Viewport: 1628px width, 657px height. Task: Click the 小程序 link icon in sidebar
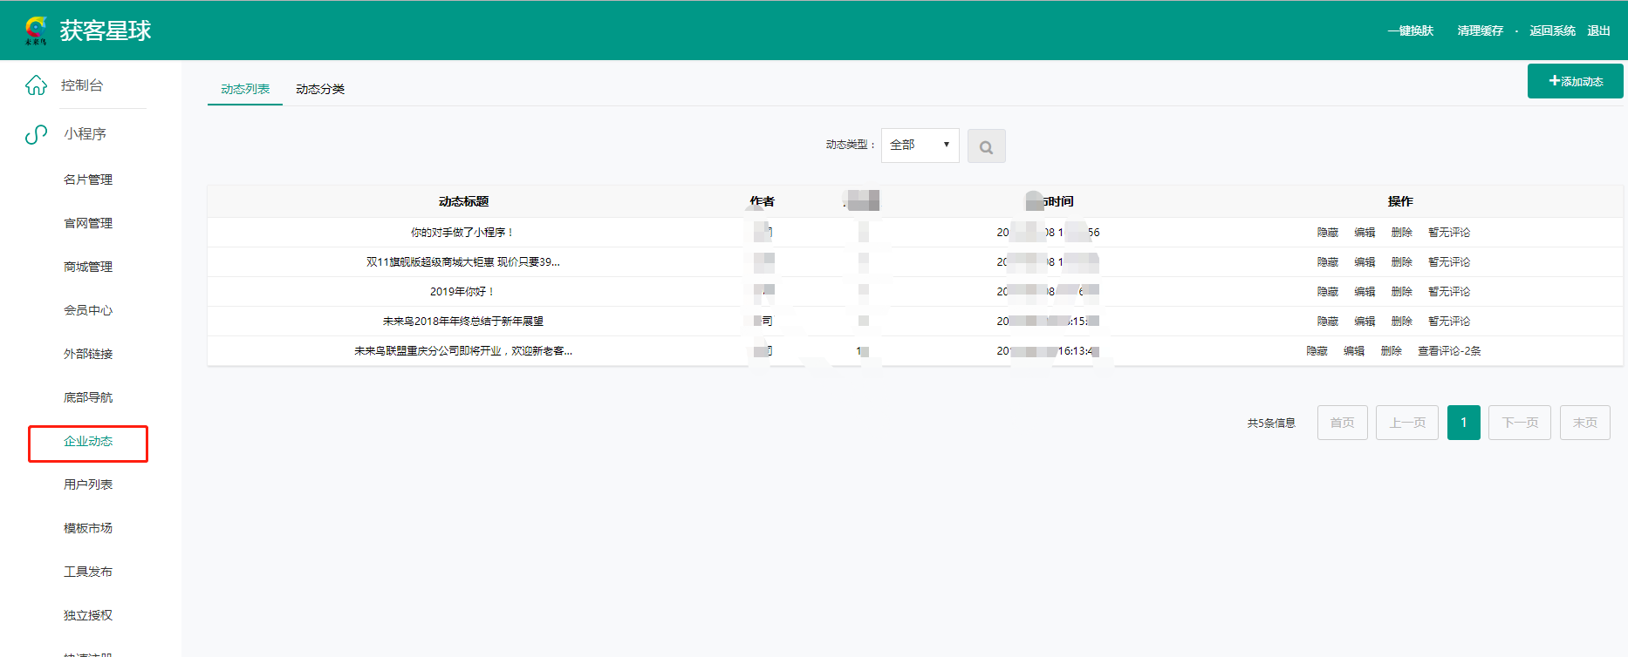tap(36, 134)
